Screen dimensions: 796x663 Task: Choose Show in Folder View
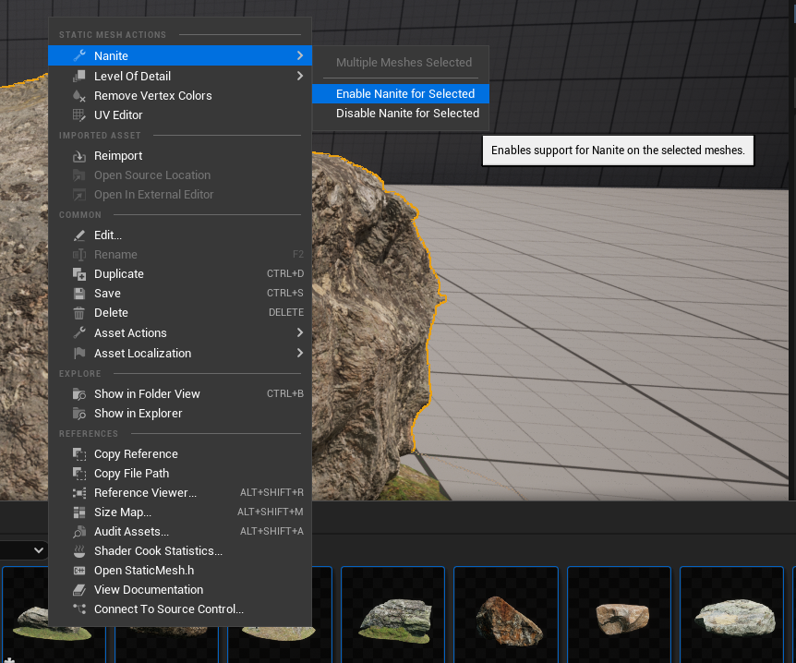click(180, 394)
